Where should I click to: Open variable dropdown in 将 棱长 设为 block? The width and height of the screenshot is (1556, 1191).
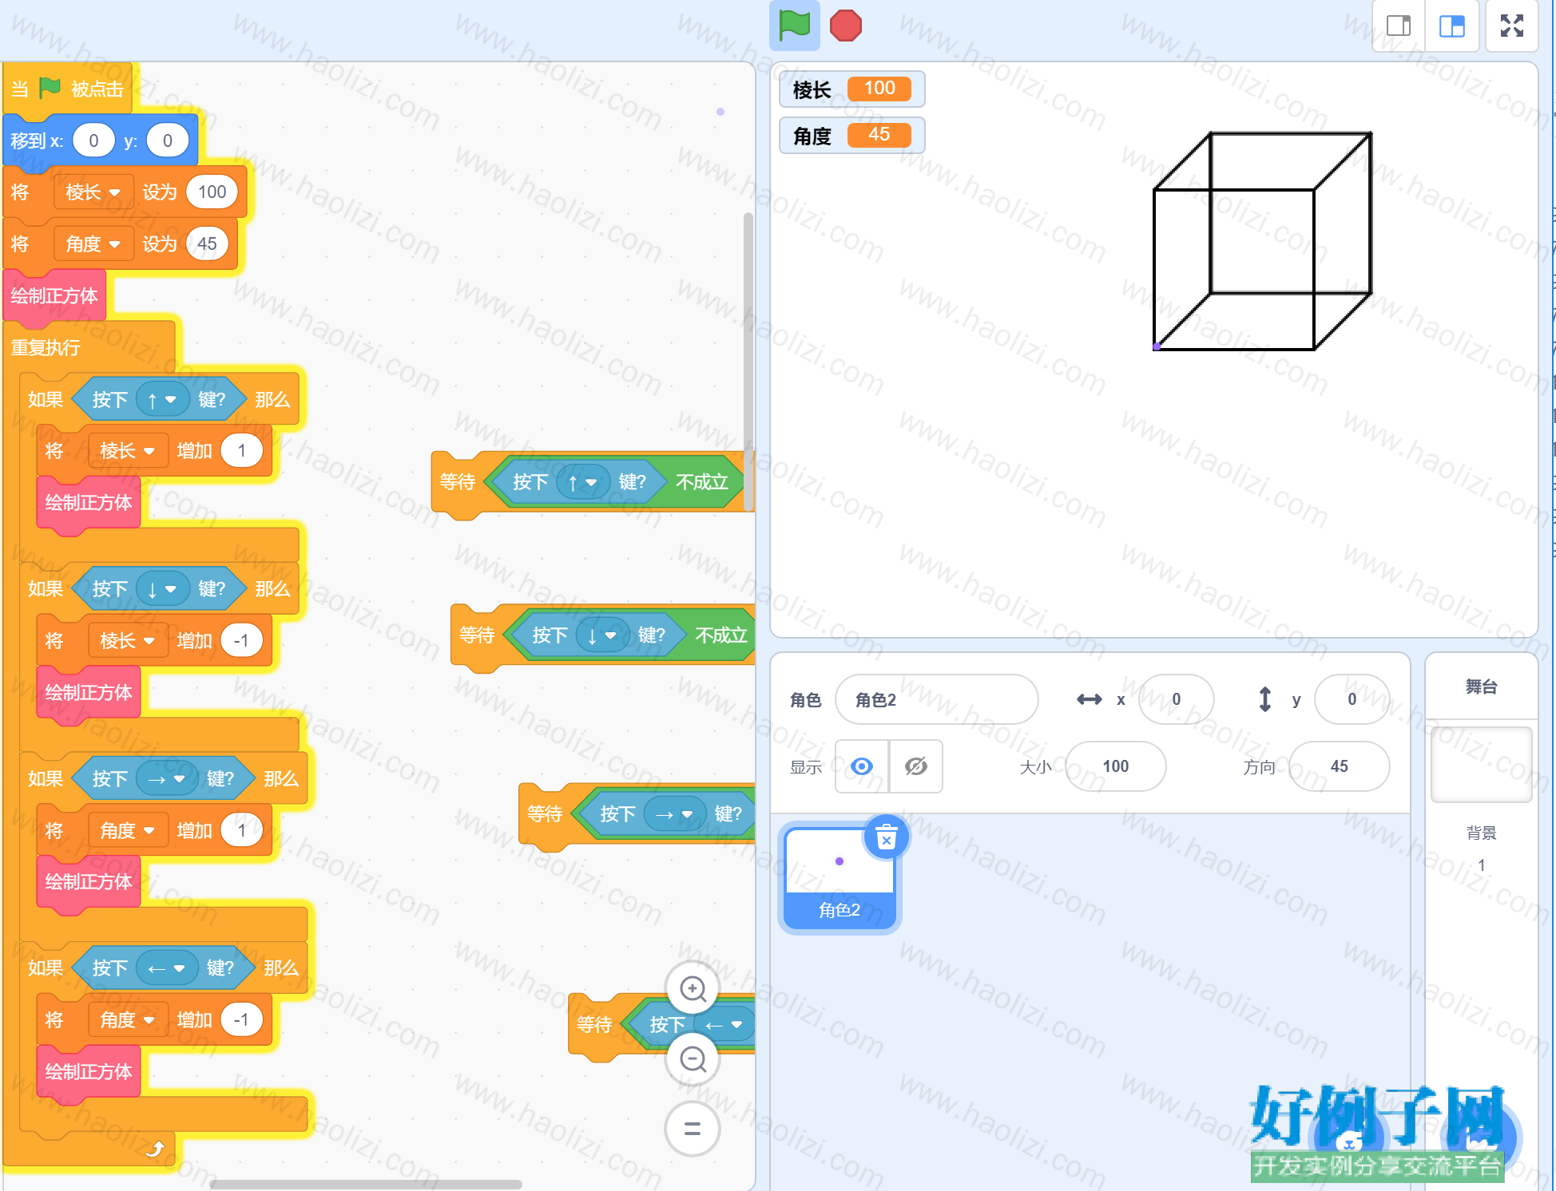tap(93, 192)
